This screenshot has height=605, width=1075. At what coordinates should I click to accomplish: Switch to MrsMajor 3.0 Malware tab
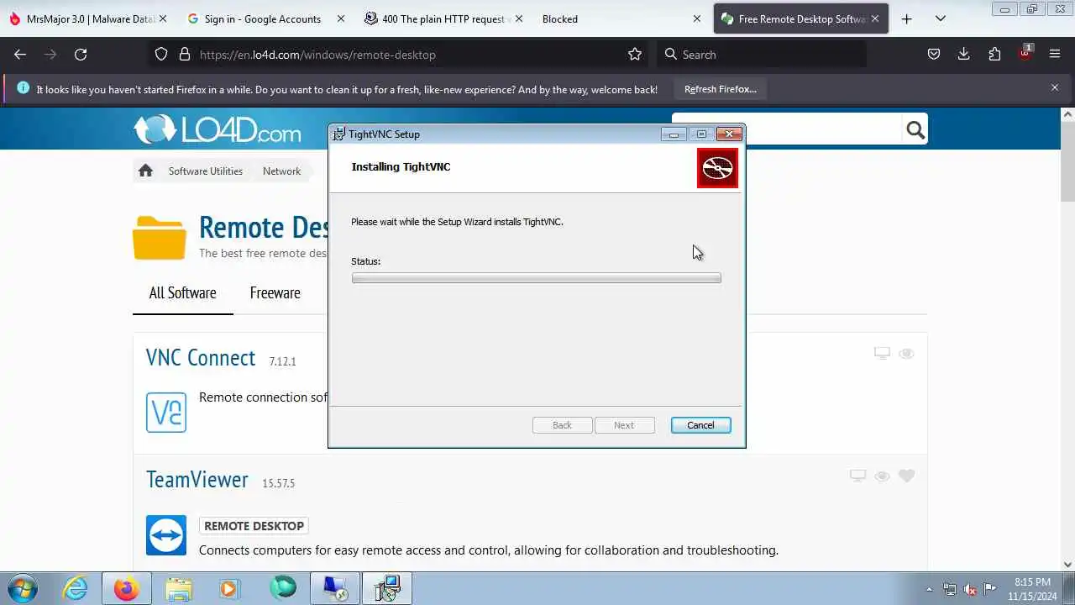(88, 18)
